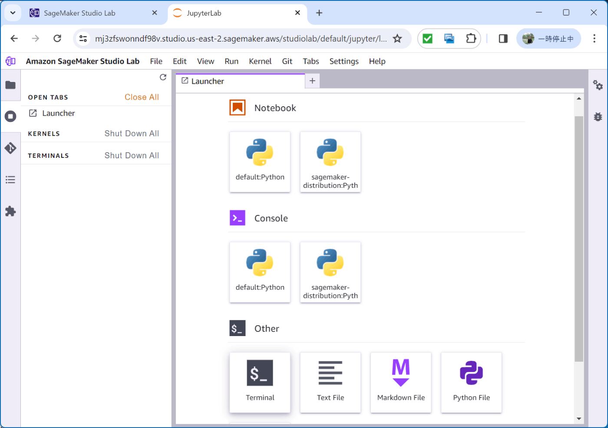The width and height of the screenshot is (608, 428).
Task: Go back in the browser
Action: (x=14, y=39)
